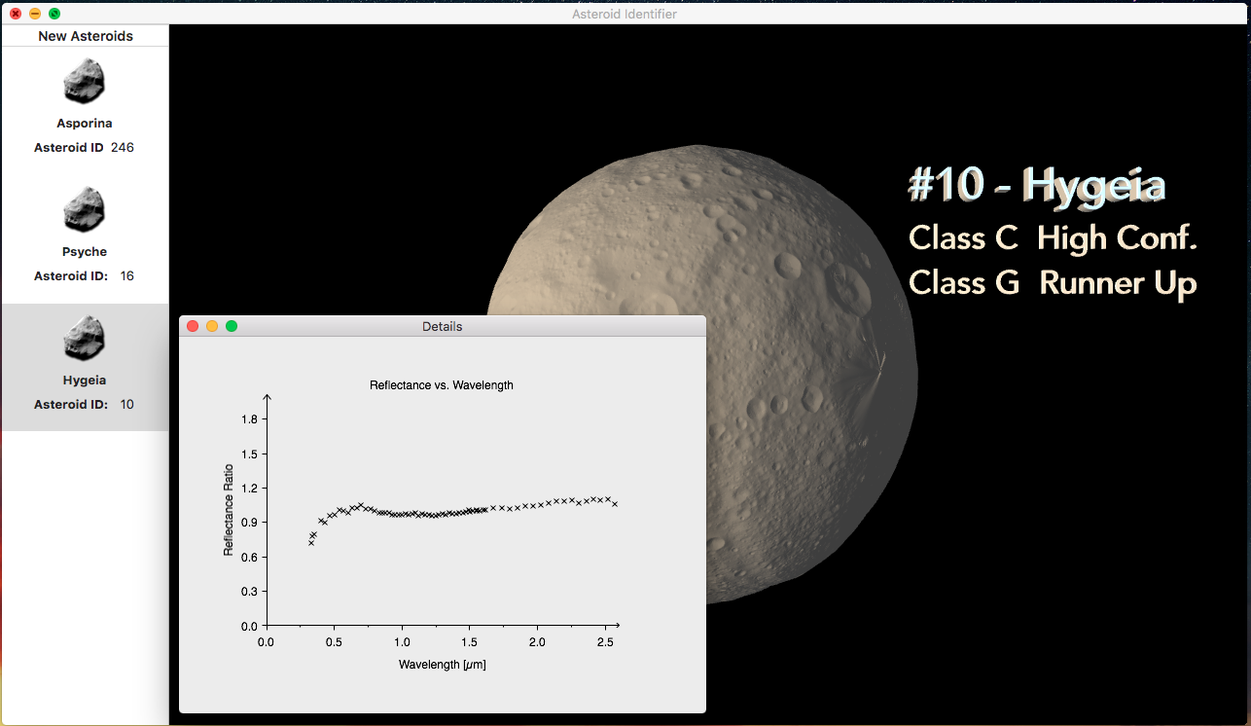Click the Reflectance vs. Wavelength chart title
The image size is (1251, 726).
(442, 385)
